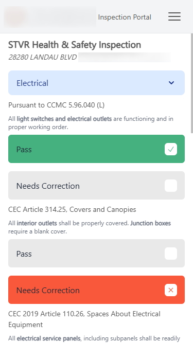Click the Inspection Portal header title
The height and width of the screenshot is (343, 193).
tap(125, 17)
